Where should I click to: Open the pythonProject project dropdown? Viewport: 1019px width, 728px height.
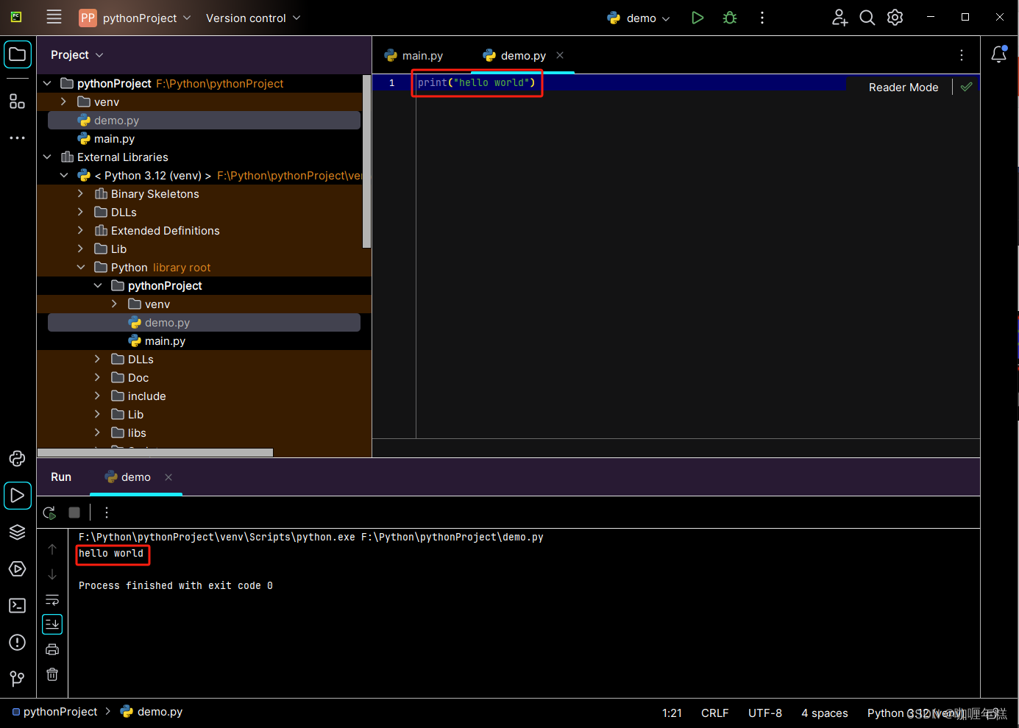(x=135, y=18)
